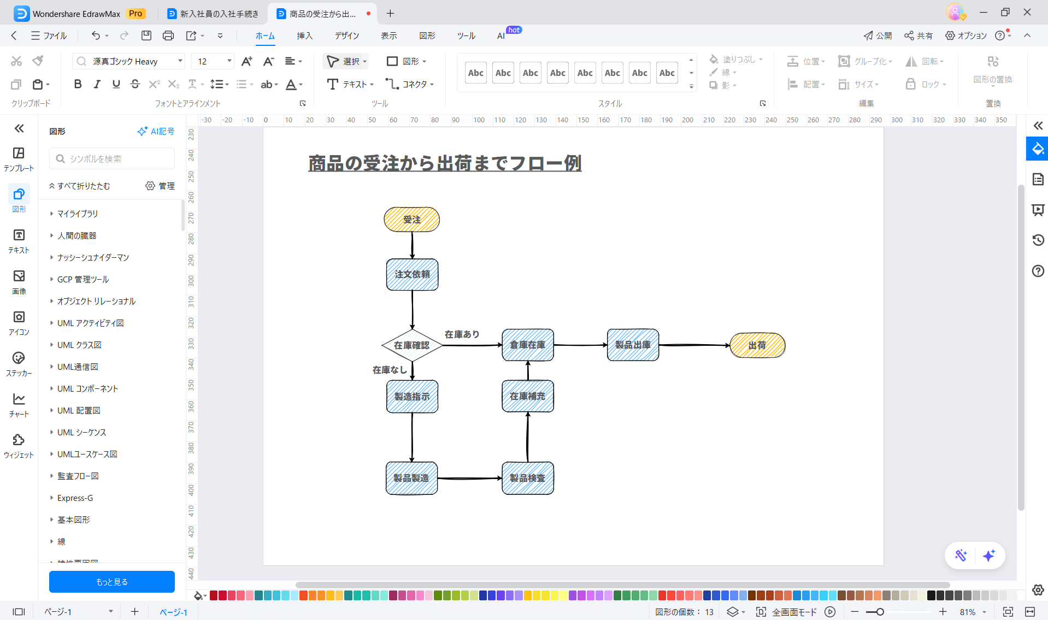Viewport: 1048px width, 620px height.
Task: Open the Widget panel in the left sidebar
Action: tap(19, 446)
